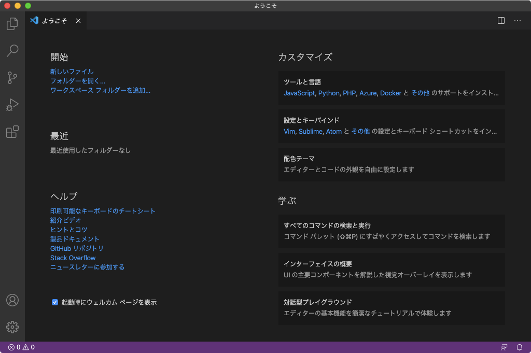Open the Manage settings gear

click(12, 327)
